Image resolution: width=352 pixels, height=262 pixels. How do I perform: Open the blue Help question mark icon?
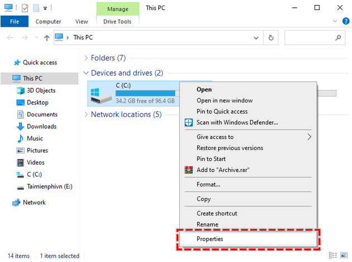click(x=346, y=21)
